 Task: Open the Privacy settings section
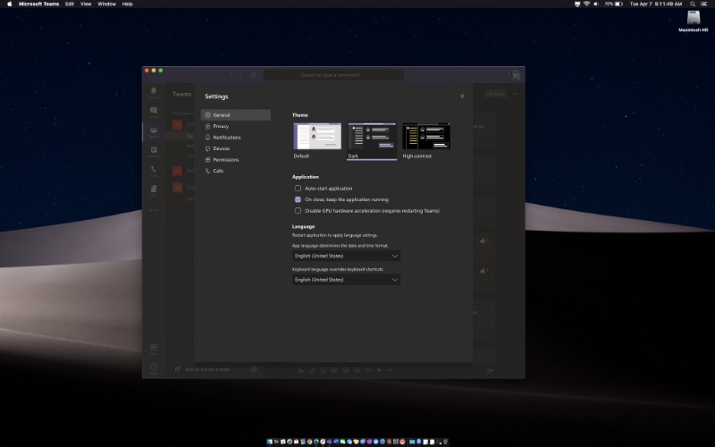[221, 126]
